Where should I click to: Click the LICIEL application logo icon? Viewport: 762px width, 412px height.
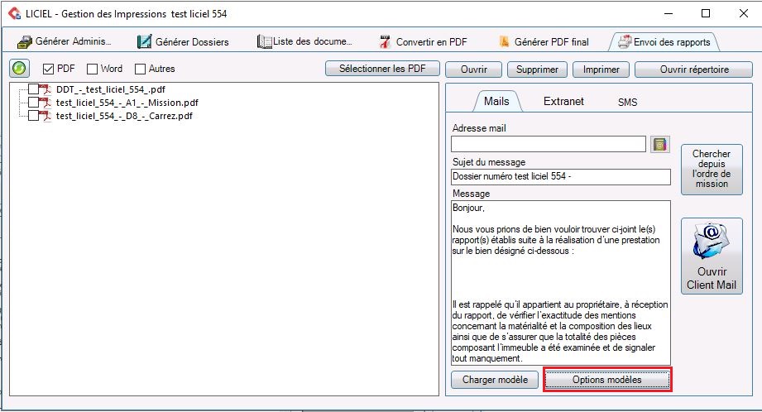click(x=12, y=13)
